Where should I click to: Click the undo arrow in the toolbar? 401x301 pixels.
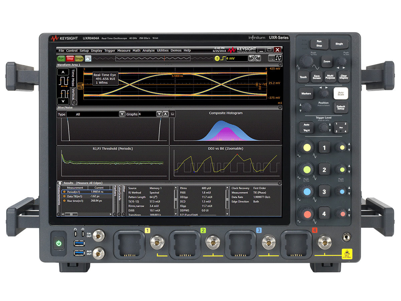pos(252,58)
